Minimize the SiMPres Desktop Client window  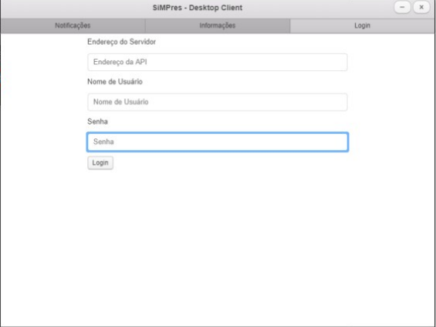402,7
